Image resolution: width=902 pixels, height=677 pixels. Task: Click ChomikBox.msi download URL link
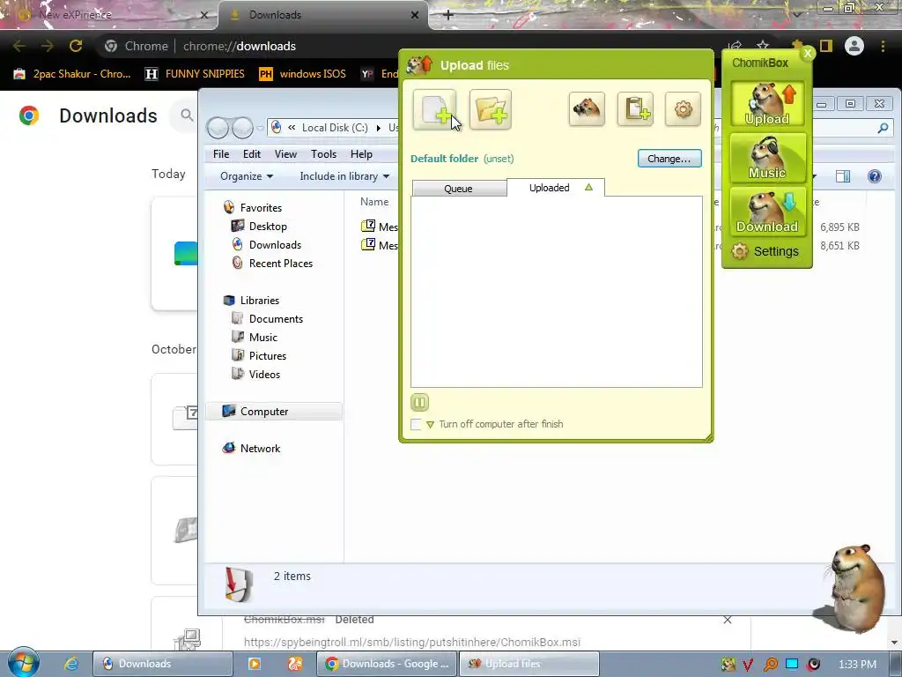pyautogui.click(x=412, y=642)
